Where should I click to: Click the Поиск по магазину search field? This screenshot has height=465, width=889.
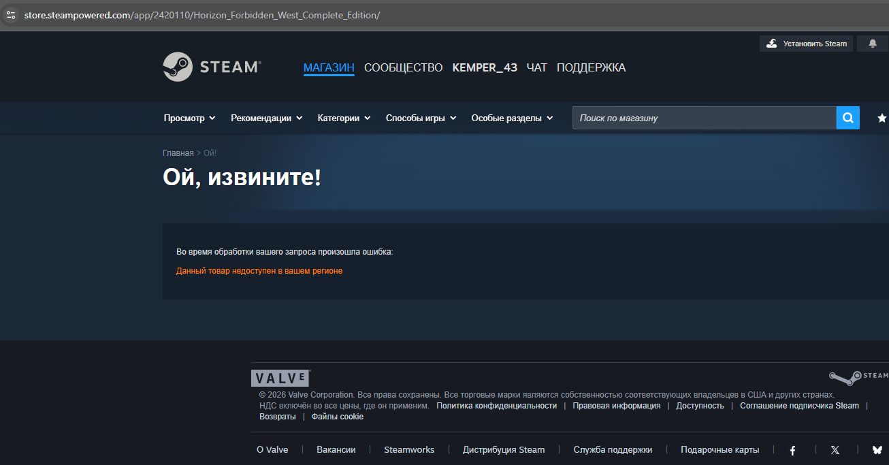(x=704, y=118)
